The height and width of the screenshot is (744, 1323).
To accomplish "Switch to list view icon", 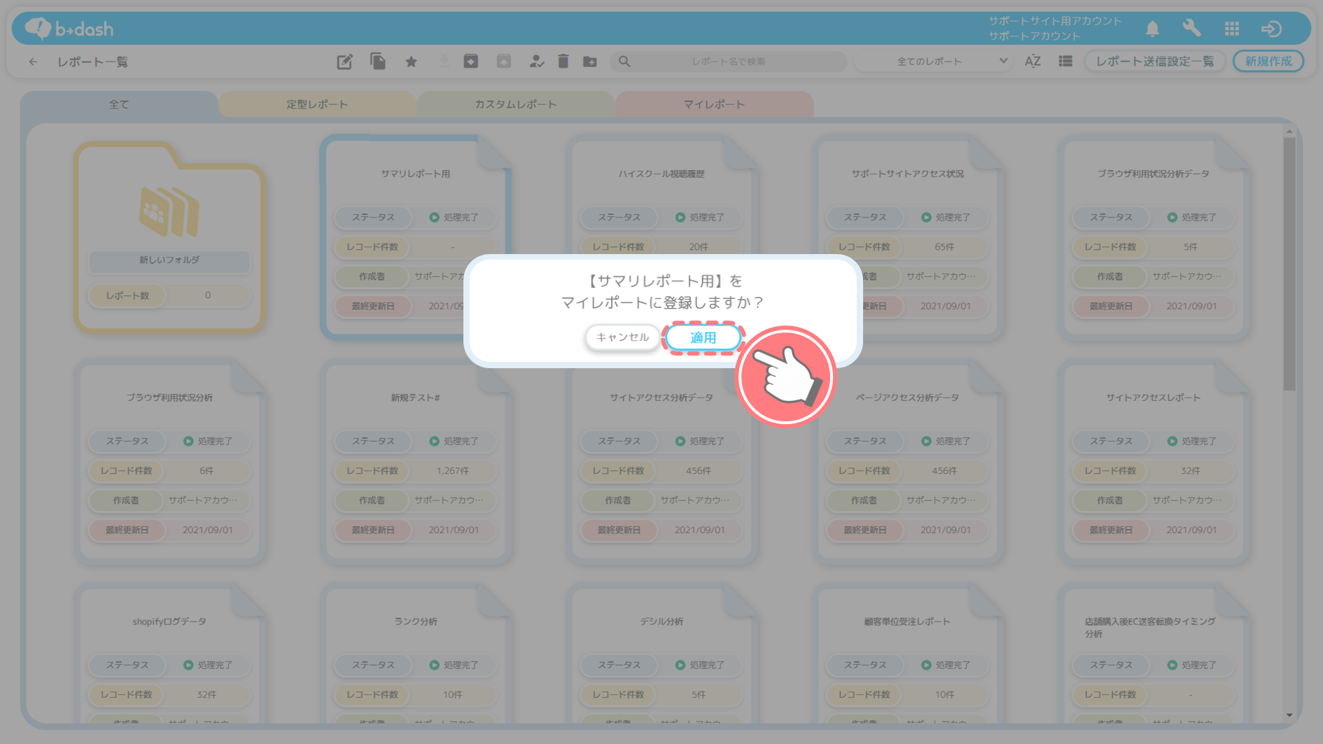I will pos(1065,62).
